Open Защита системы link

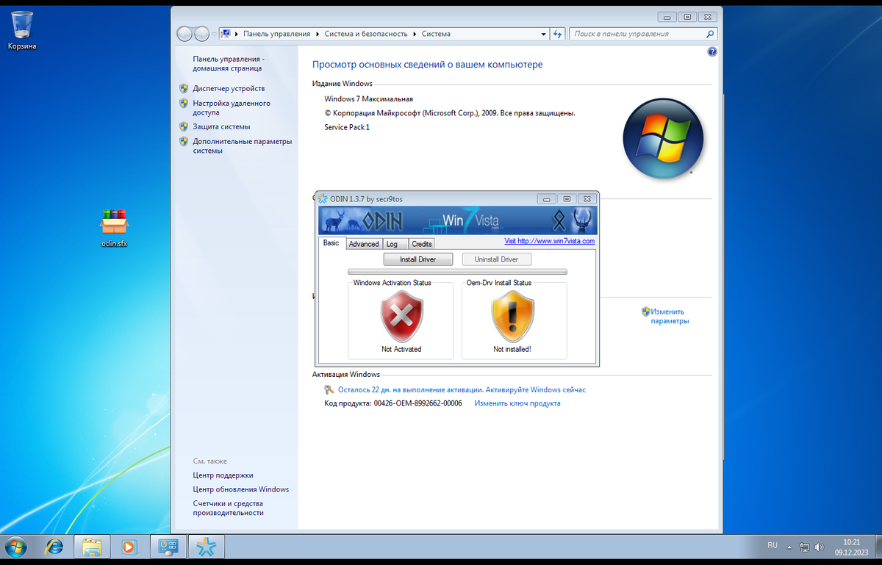coord(221,126)
